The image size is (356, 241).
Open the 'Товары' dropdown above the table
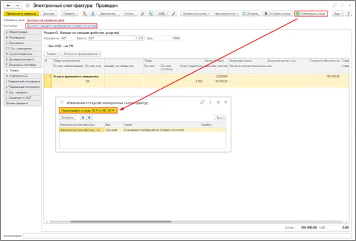[x=52, y=54]
